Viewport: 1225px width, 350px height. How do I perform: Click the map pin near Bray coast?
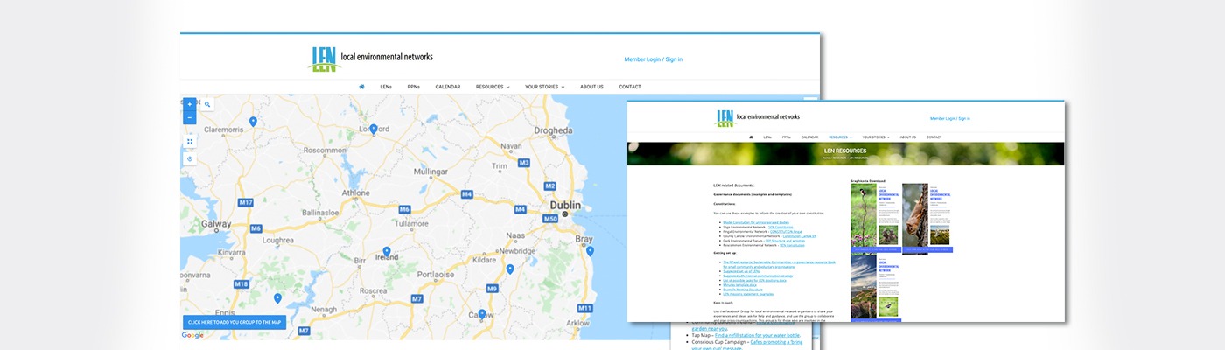[x=590, y=251]
